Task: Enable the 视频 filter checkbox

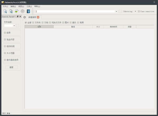Action: pos(78,22)
